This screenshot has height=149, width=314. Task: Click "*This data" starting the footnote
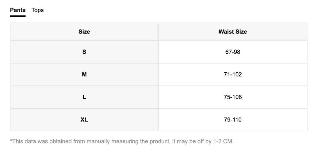coord(21,141)
